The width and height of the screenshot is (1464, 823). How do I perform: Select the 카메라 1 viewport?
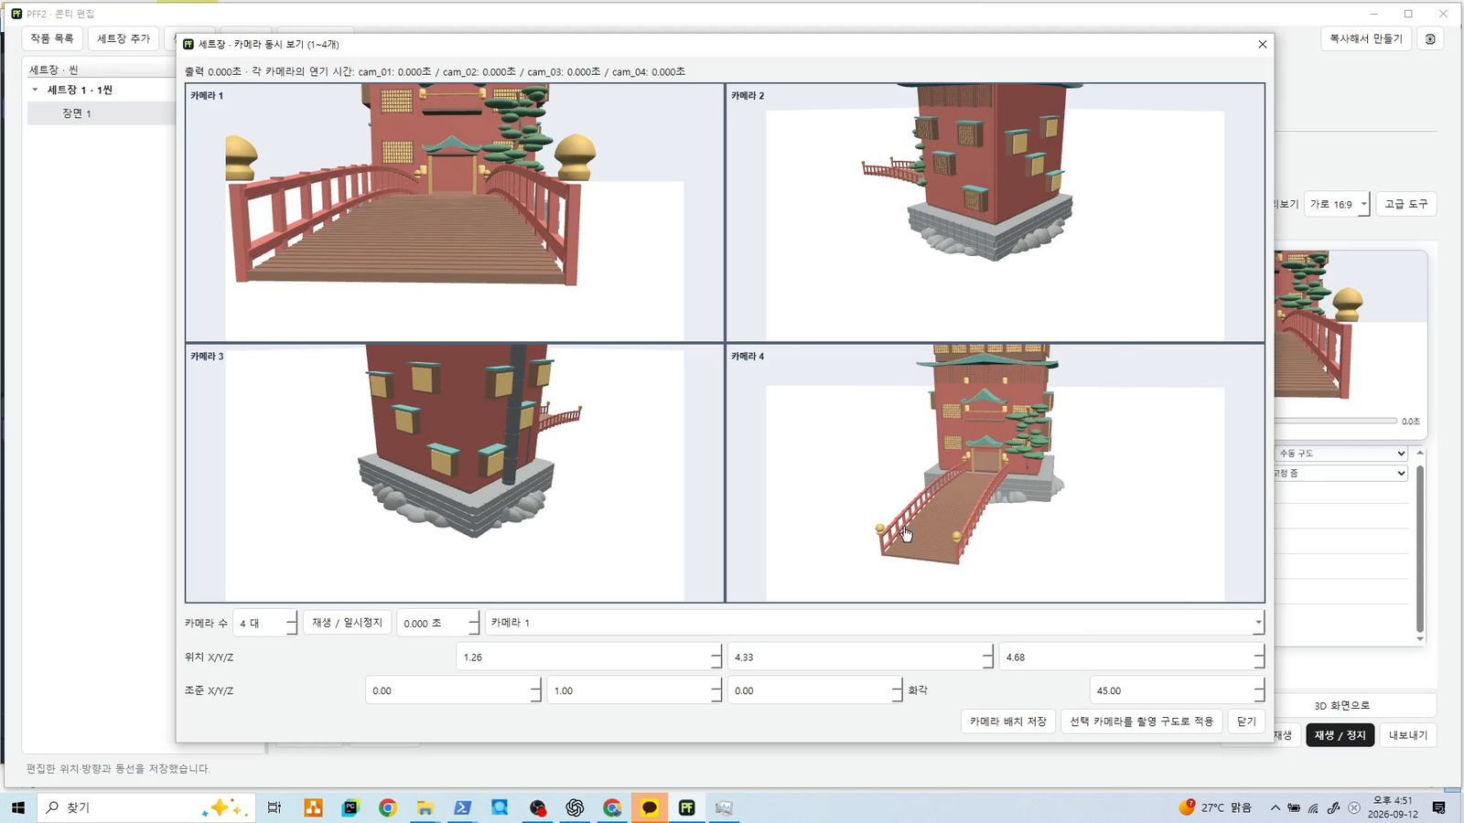[x=455, y=212]
